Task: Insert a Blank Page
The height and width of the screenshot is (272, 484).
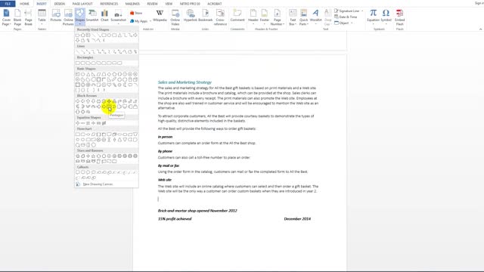Action: 17,17
